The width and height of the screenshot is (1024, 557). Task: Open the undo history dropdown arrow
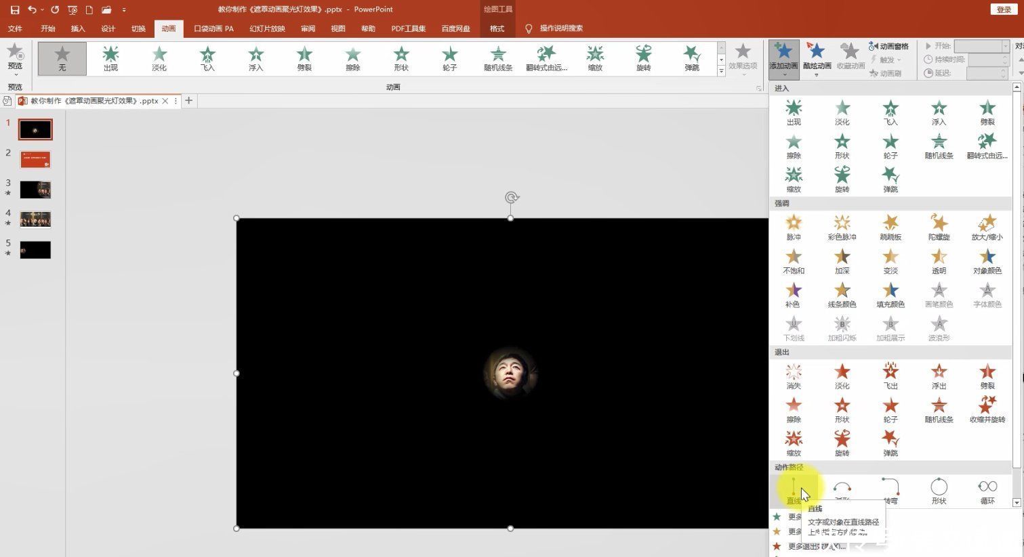pos(42,9)
